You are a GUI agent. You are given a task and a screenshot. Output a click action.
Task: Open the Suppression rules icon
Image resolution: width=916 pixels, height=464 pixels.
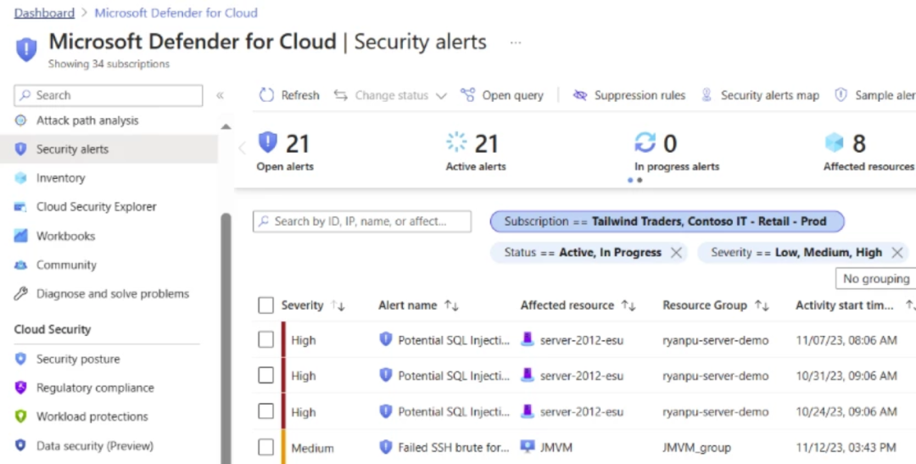(x=580, y=96)
